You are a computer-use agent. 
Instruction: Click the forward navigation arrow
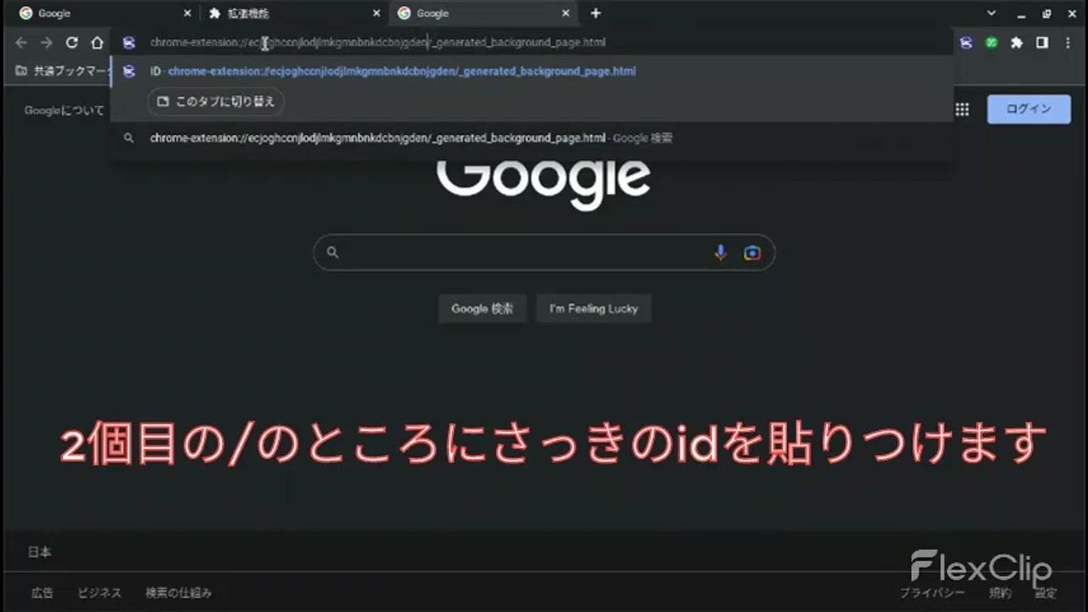(47, 42)
